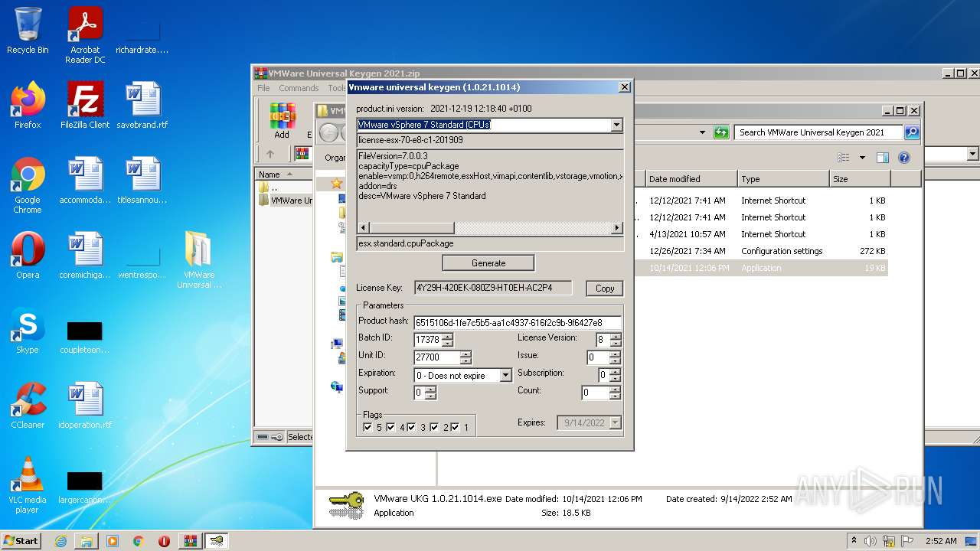The image size is (980, 551).
Task: Click Explorer search magnifier button
Action: [912, 132]
